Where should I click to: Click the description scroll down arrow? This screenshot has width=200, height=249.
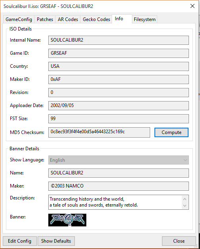tap(185, 206)
